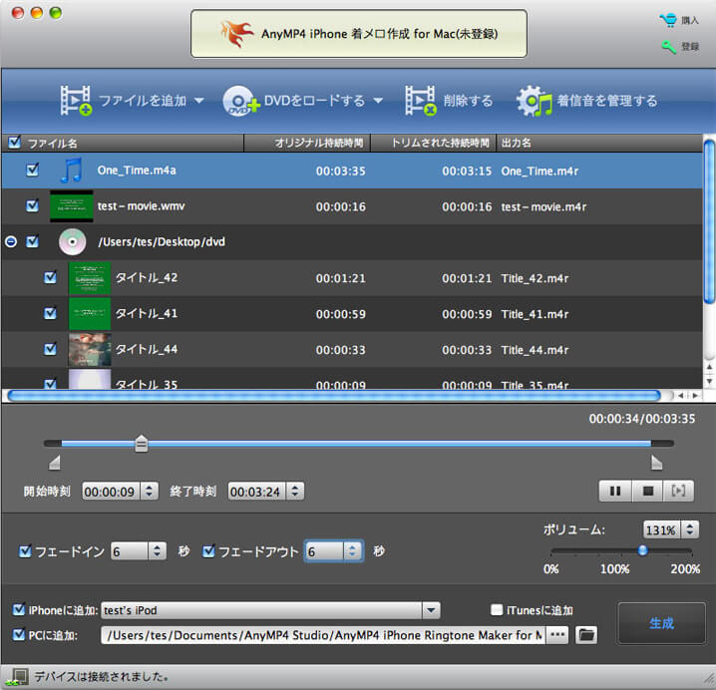
Task: Uncheck the One_Time.m4a checkbox
Action: coord(33,170)
